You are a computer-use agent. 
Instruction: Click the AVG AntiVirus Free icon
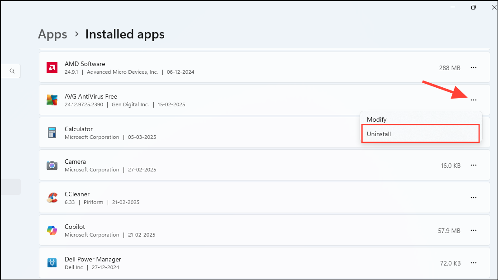click(x=52, y=100)
